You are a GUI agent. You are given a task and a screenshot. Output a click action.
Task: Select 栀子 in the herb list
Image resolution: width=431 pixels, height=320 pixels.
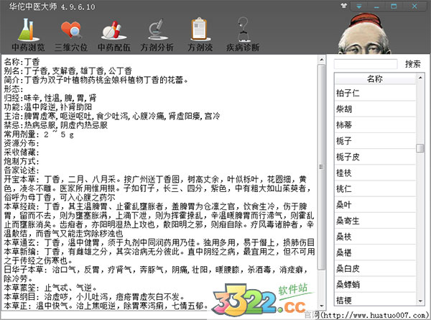click(375, 141)
